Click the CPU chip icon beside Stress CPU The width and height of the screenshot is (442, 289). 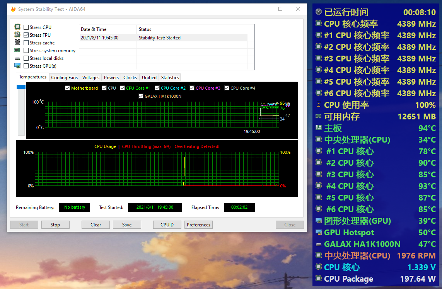pos(17,27)
